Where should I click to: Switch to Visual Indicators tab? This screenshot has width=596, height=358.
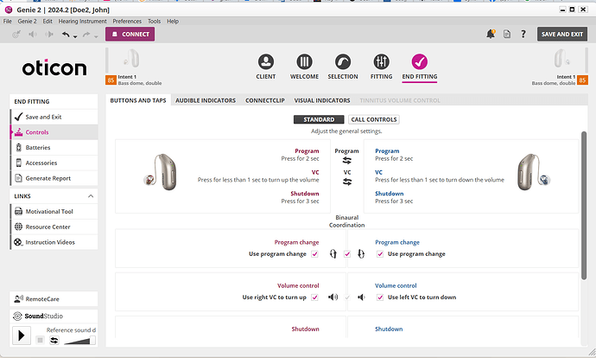(x=322, y=100)
